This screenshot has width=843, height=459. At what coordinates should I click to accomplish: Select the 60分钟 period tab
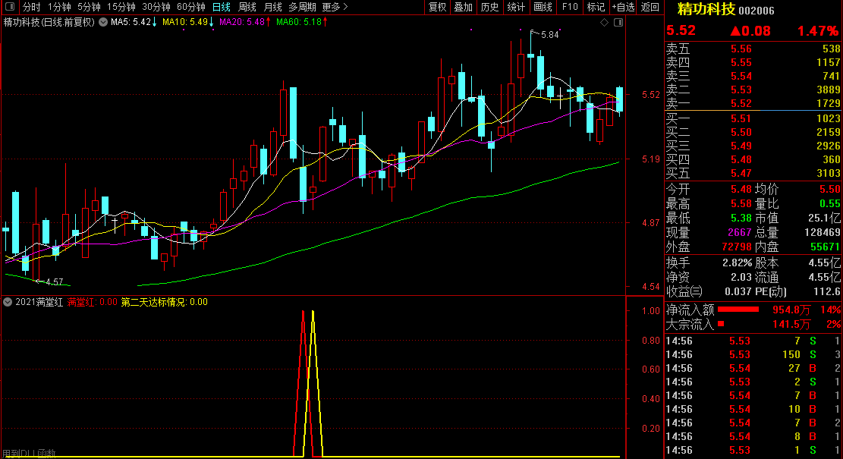point(191,7)
